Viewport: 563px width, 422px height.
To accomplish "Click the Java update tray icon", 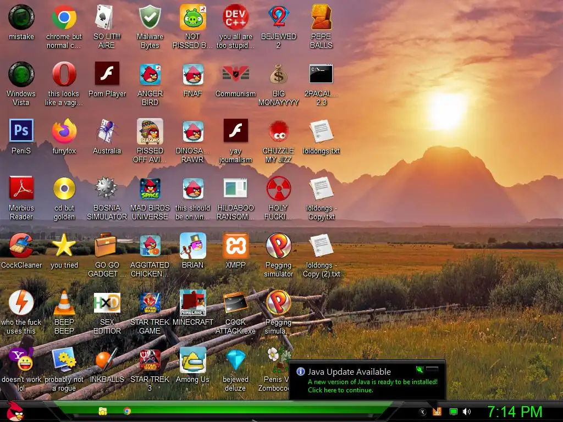I will tap(437, 412).
